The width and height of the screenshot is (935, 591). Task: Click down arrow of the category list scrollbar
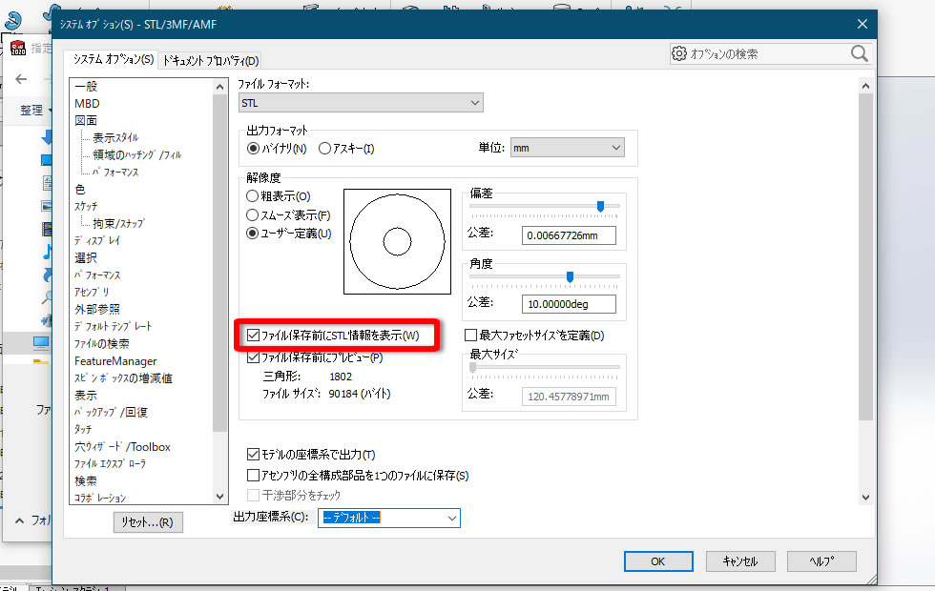tap(220, 497)
